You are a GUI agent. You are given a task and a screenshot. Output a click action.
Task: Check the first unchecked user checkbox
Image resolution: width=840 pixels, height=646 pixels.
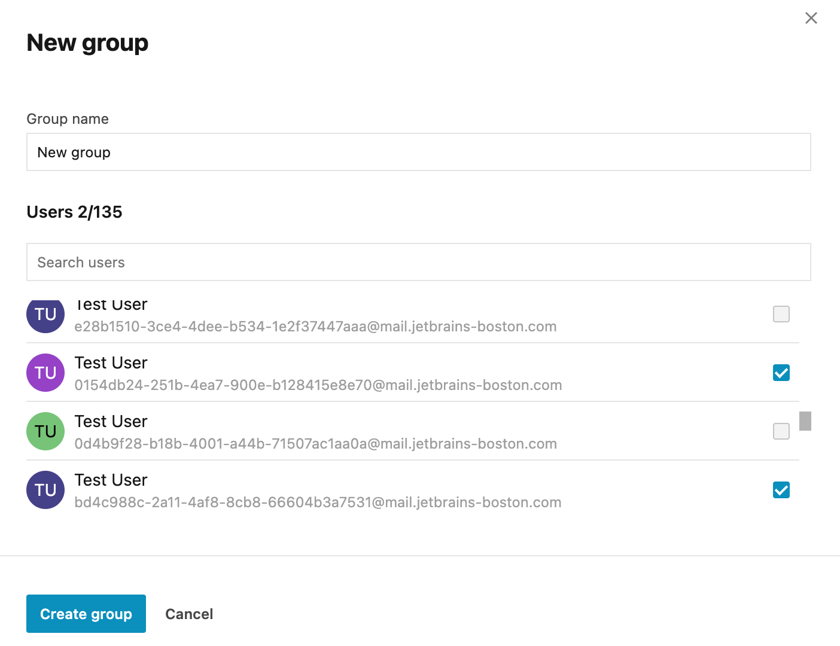click(781, 313)
